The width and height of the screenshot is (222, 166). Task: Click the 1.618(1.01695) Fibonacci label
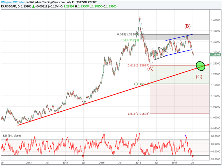pyautogui.click(x=139, y=114)
